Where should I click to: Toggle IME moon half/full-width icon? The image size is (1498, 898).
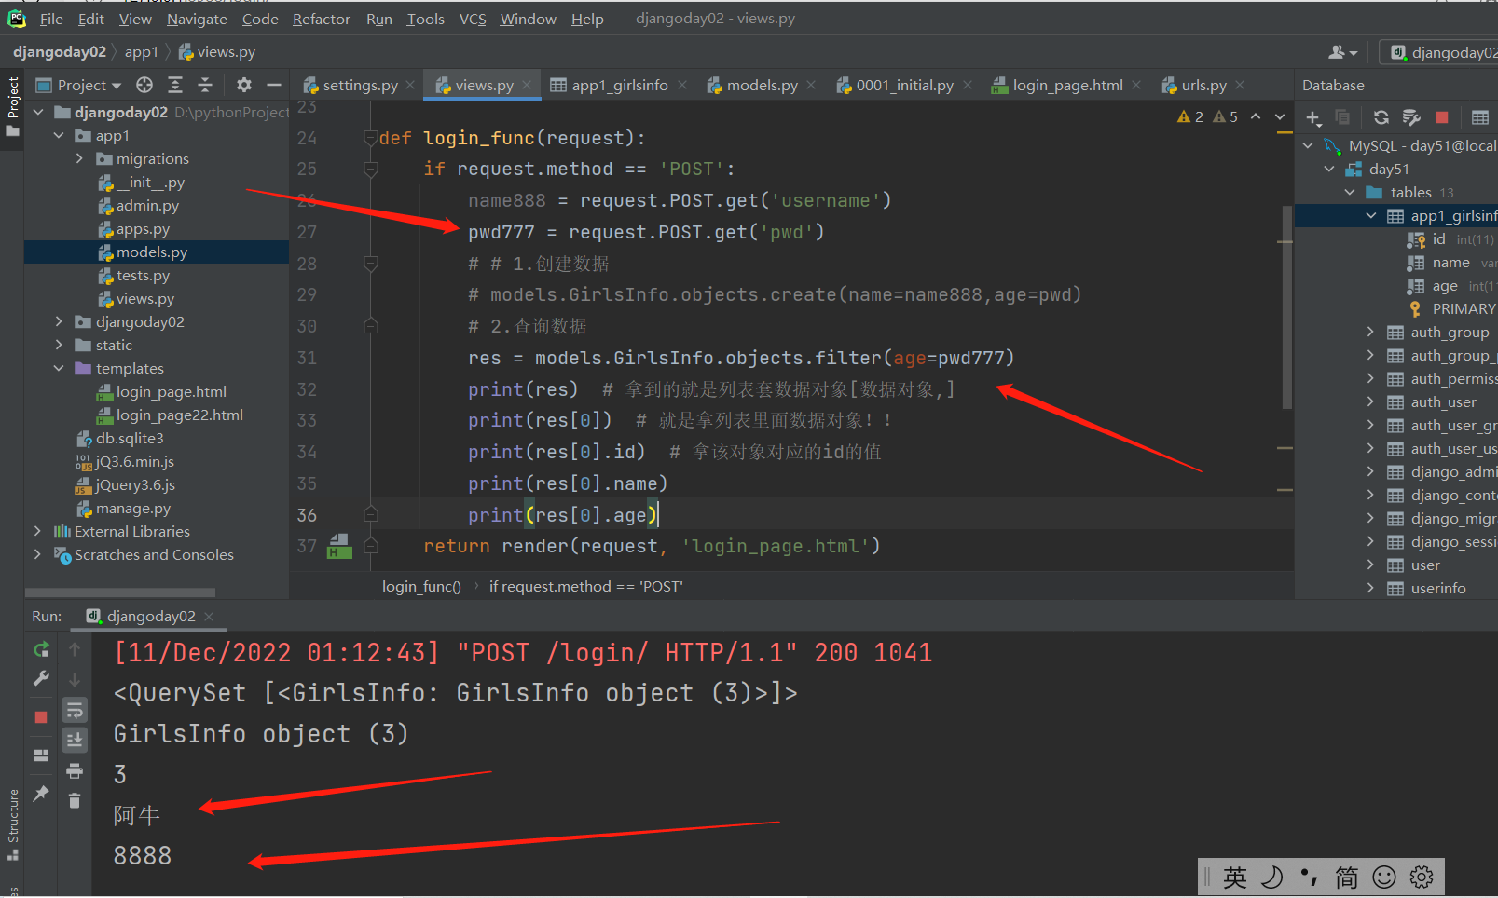[x=1272, y=877]
